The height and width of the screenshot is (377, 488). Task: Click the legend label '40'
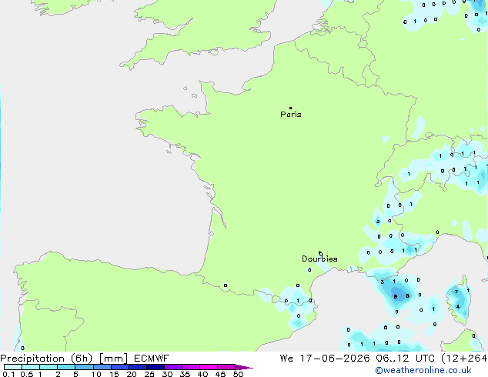202,374
